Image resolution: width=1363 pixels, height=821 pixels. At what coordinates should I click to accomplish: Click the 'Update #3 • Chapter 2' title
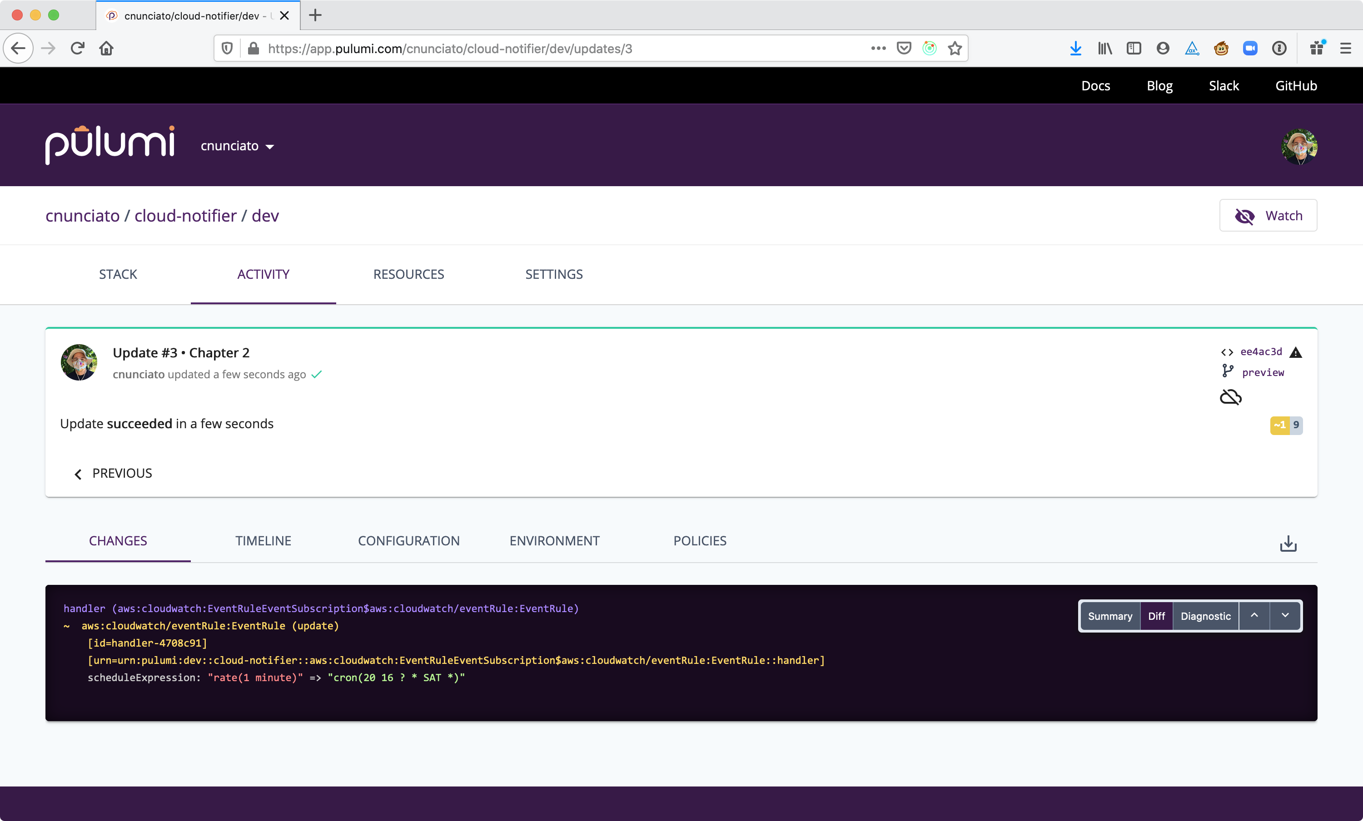pyautogui.click(x=181, y=353)
